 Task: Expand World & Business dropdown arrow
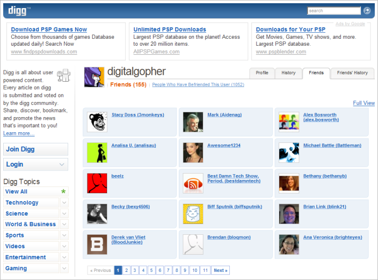point(64,224)
